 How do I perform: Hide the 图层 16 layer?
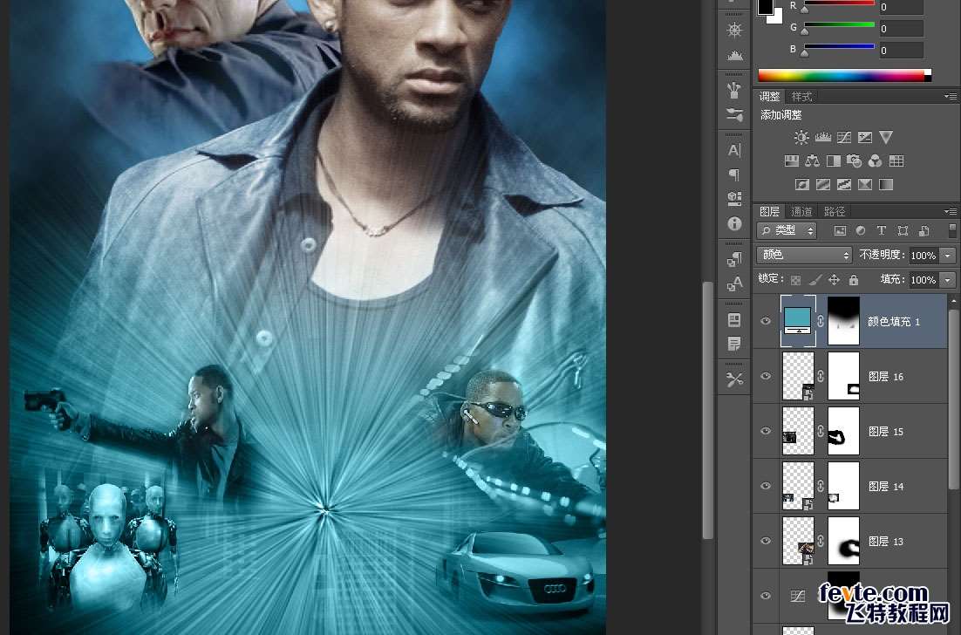[x=766, y=376]
